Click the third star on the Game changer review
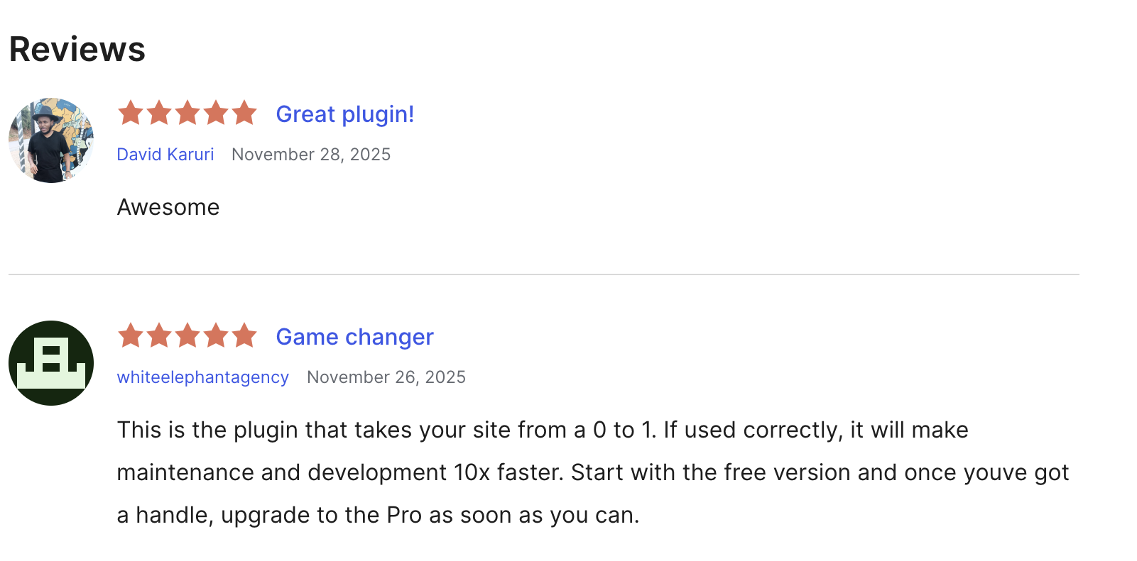The height and width of the screenshot is (561, 1137). pos(187,336)
